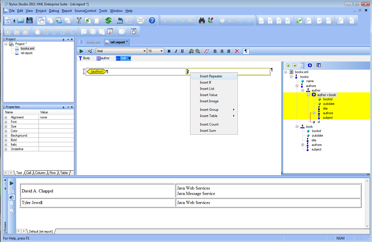This screenshot has width=372, height=242.
Task: Click the add source icon with green plus
Action: 288,65
